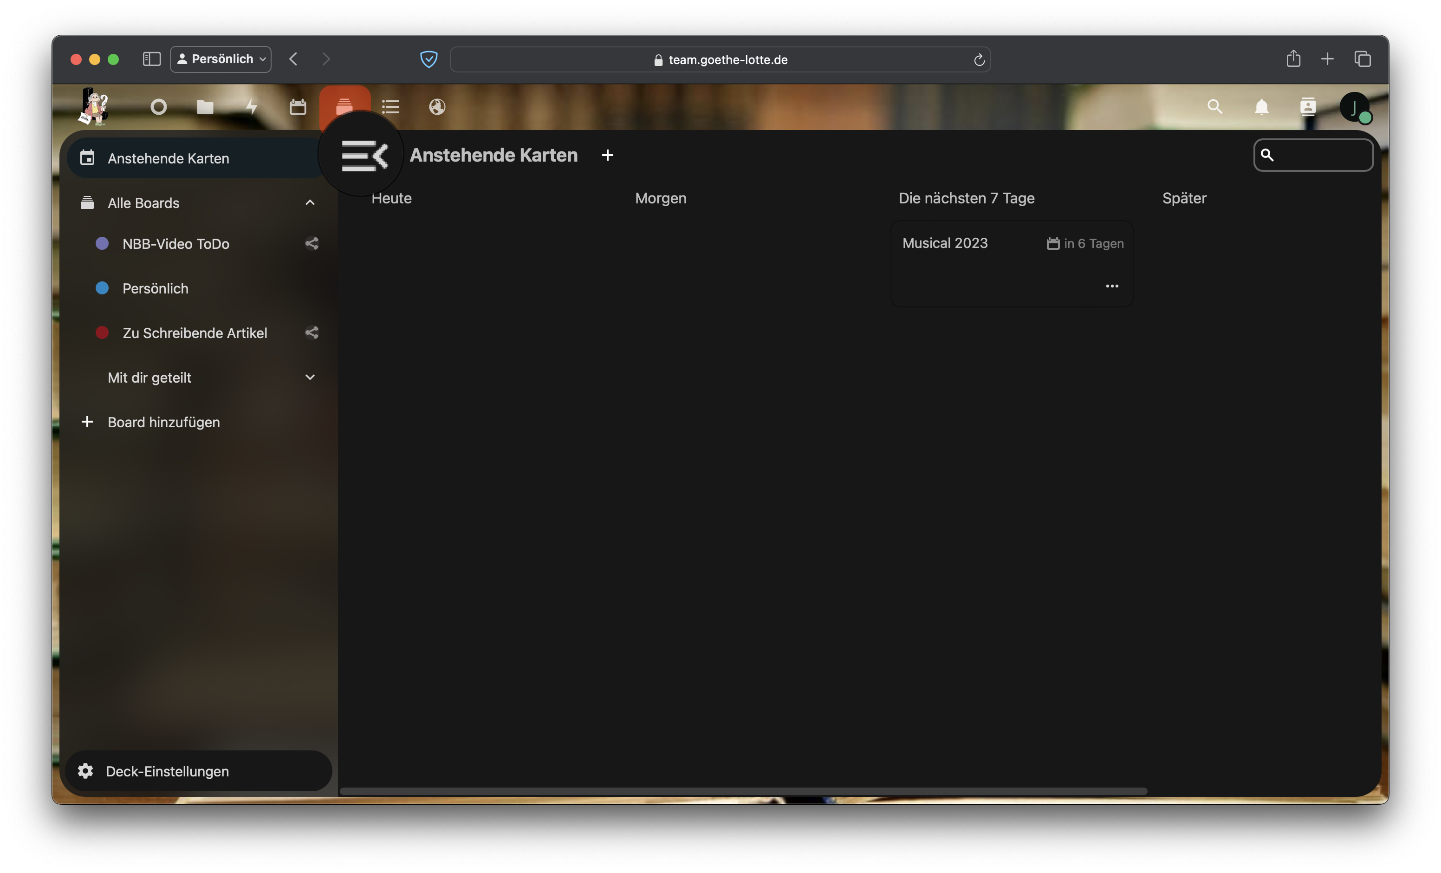Click Board hinzufügen

(x=163, y=422)
